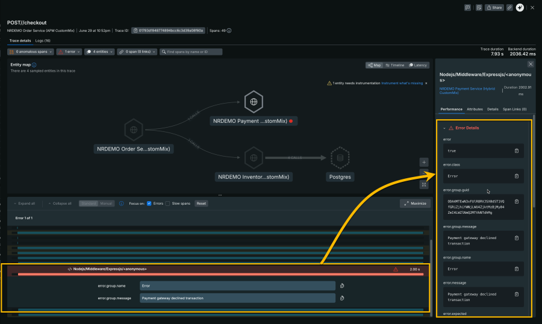Open the NRDEMO Payment Service entity link

coord(467,90)
